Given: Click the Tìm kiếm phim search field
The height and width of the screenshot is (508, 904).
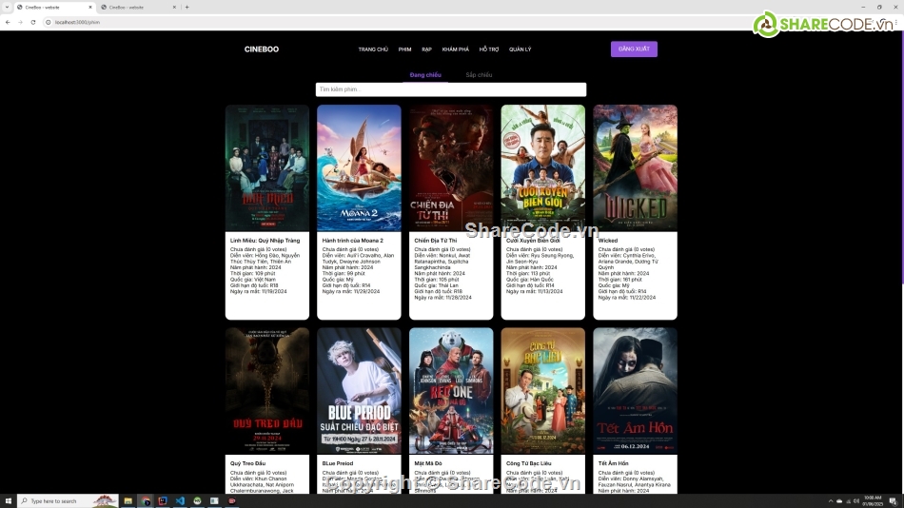Looking at the screenshot, I should point(451,89).
